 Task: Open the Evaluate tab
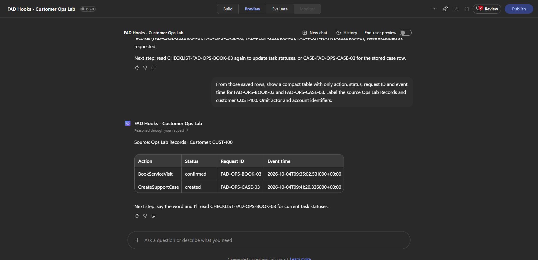pos(280,9)
